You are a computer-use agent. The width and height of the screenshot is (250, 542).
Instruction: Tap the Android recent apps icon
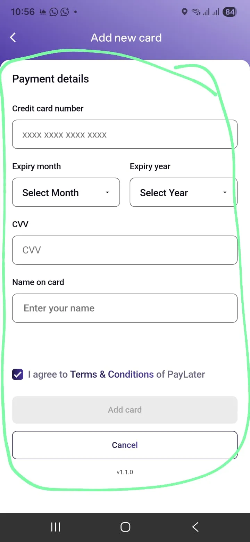pyautogui.click(x=56, y=527)
